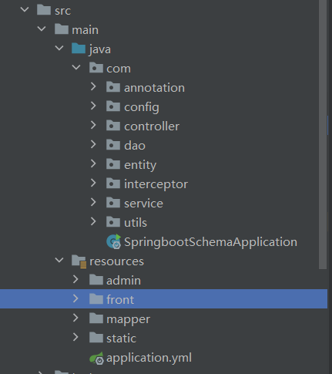
Task: Expand the config package chevron
Action: click(x=93, y=106)
